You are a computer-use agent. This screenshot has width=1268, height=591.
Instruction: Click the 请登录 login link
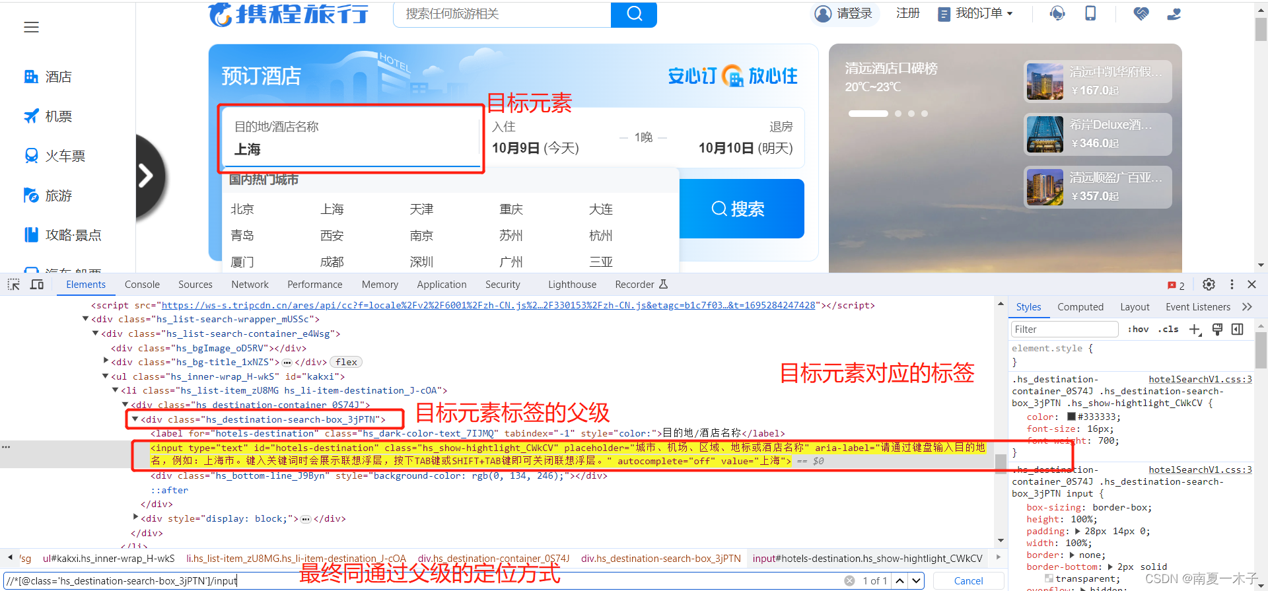tap(855, 13)
